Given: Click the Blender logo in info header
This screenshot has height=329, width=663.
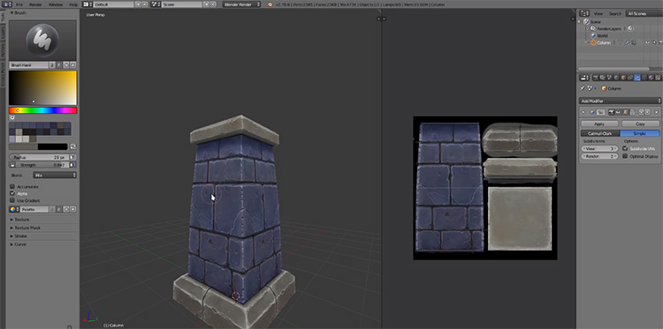Looking at the screenshot, I should tap(270, 4).
